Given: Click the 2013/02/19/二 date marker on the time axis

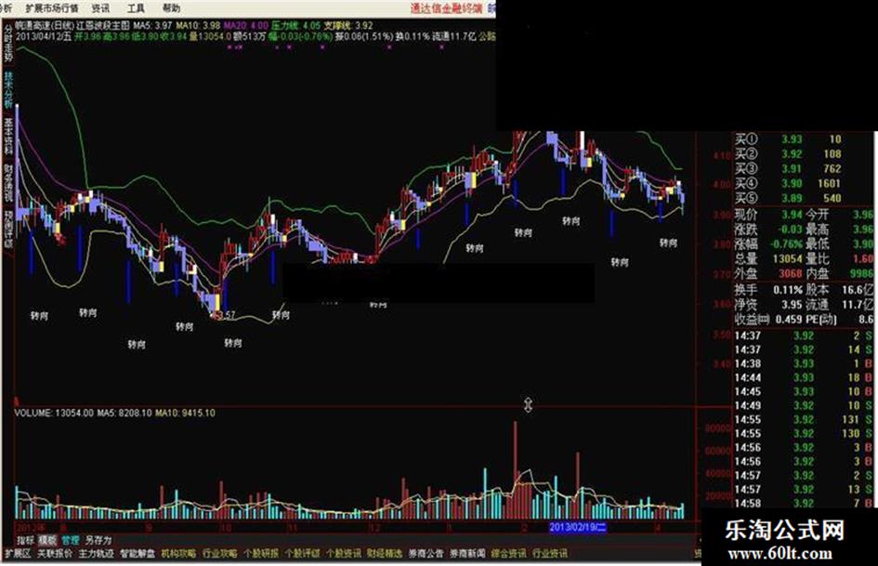Looking at the screenshot, I should pyautogui.click(x=577, y=527).
